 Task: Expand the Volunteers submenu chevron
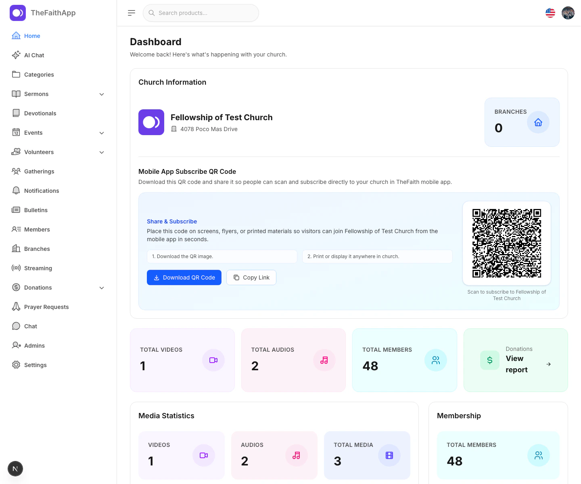tap(102, 152)
